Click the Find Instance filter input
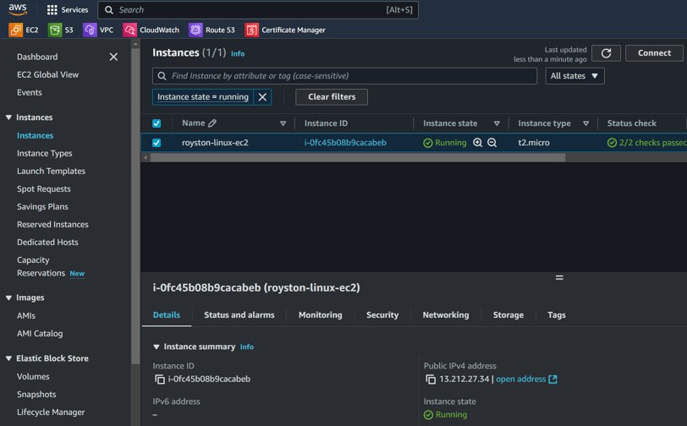 345,76
